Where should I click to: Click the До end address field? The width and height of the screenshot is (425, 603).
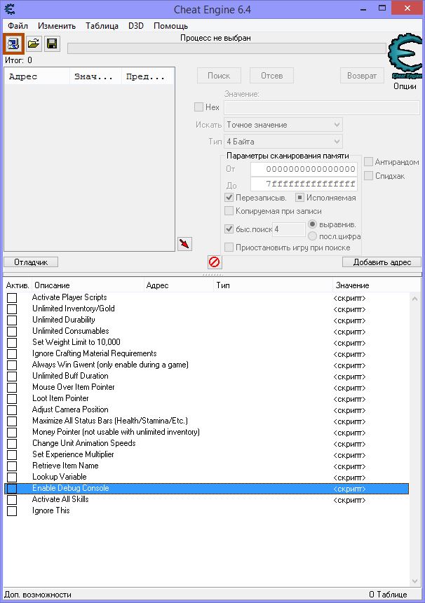pos(304,184)
